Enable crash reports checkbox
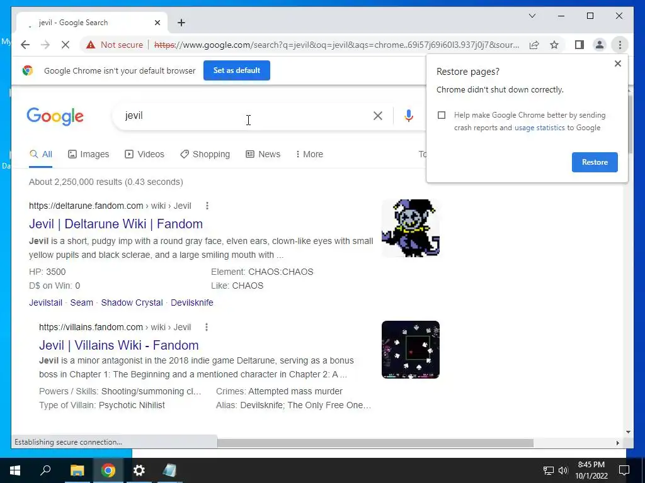This screenshot has width=645, height=483. (442, 115)
